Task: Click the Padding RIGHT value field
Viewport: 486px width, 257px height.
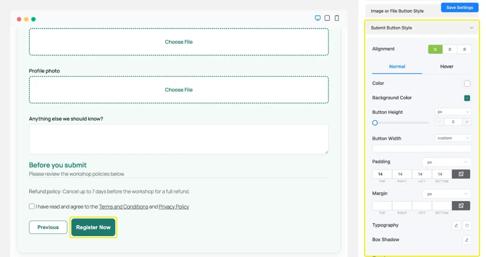Action: (402, 174)
